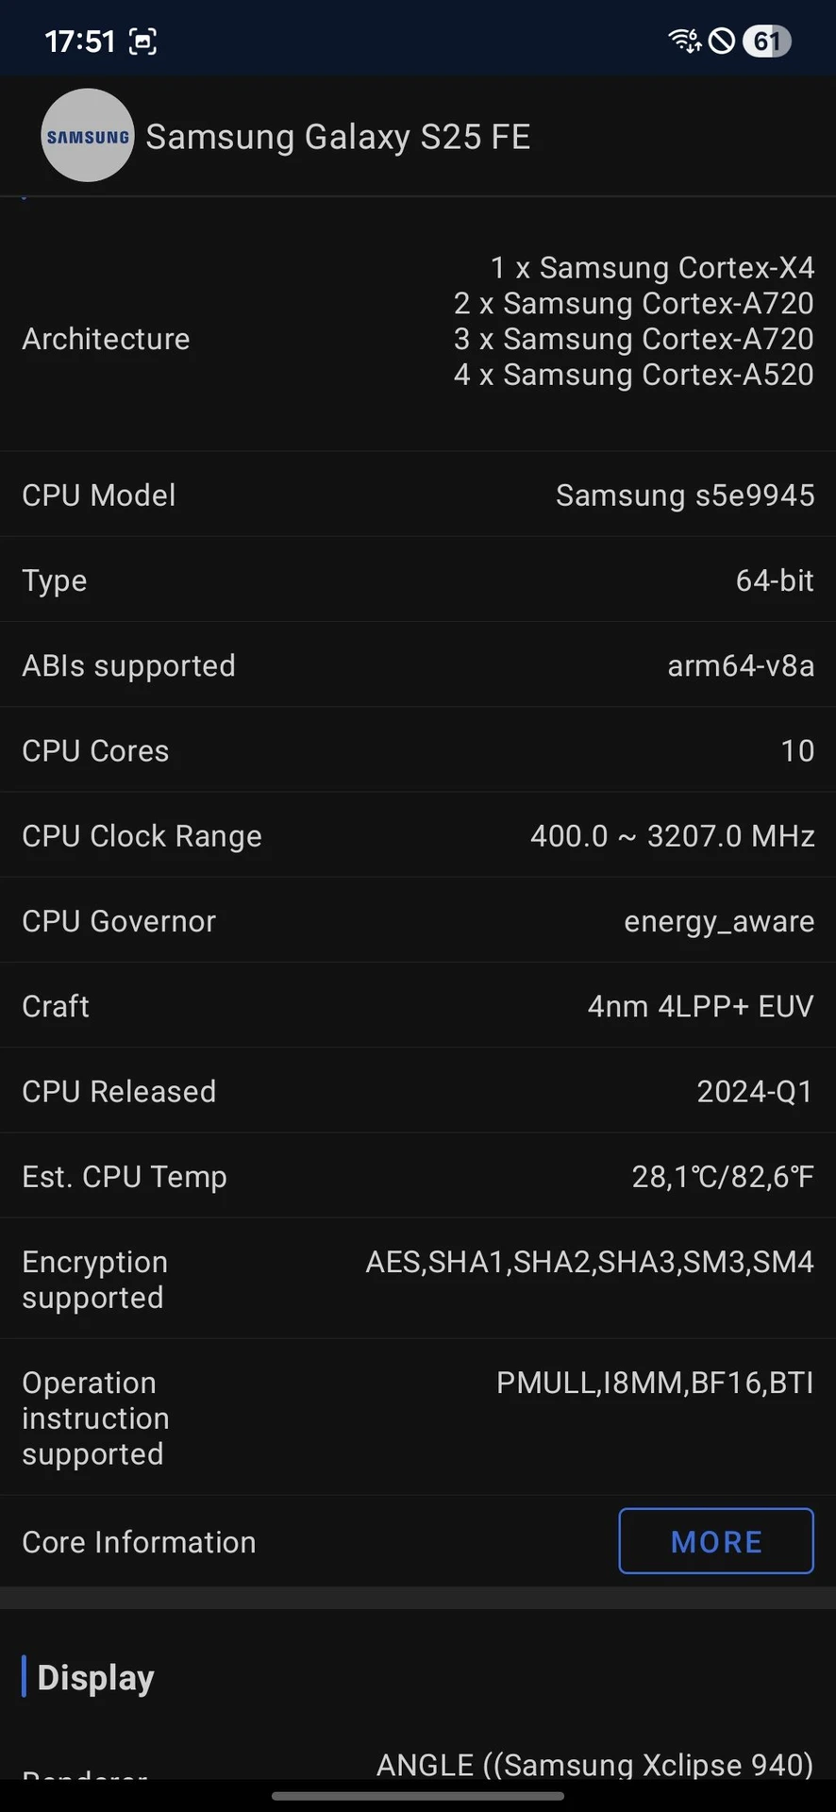Tap the ABIs supported row
This screenshot has height=1812, width=836.
[418, 665]
